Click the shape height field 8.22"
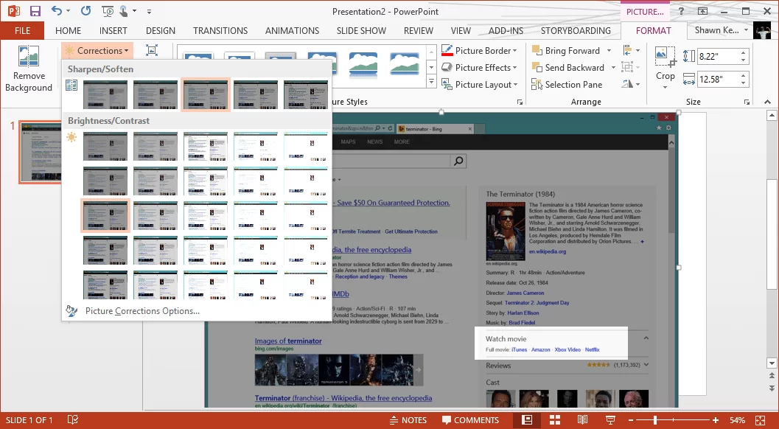The image size is (779, 429). click(719, 56)
